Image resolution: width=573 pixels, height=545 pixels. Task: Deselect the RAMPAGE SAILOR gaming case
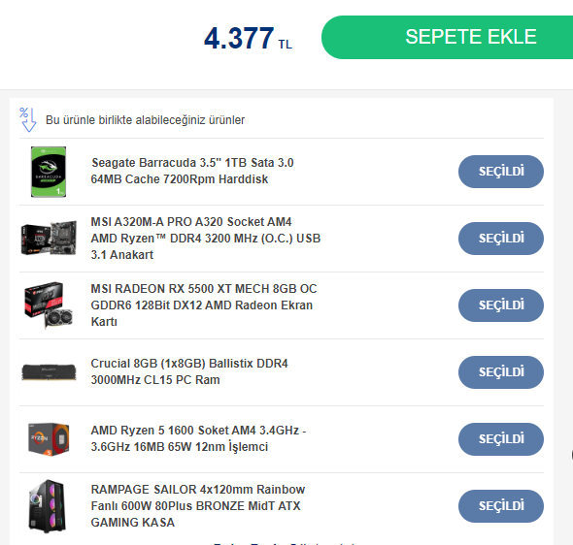click(501, 506)
